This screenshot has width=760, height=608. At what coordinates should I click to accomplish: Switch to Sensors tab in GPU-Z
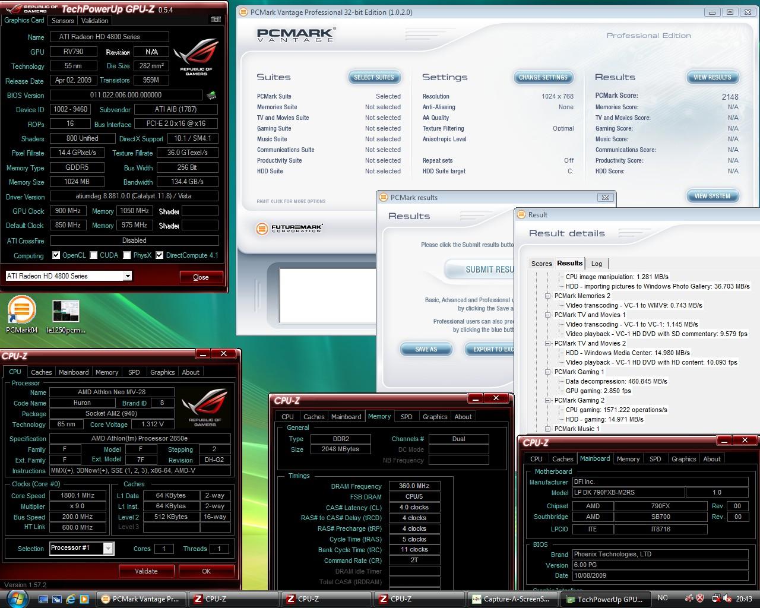[62, 20]
